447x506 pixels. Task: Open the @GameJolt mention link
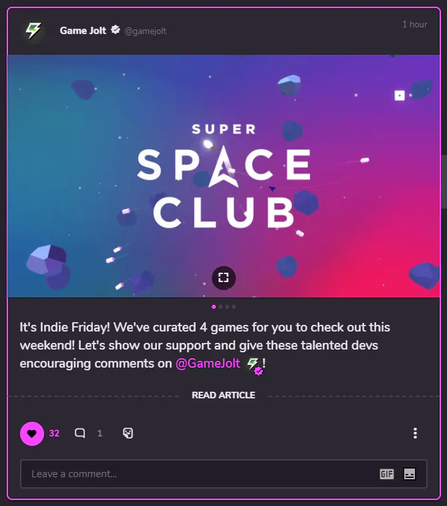click(208, 364)
